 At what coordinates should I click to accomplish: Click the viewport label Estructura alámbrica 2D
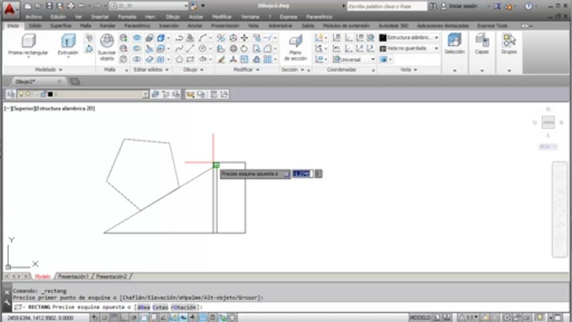click(x=66, y=108)
